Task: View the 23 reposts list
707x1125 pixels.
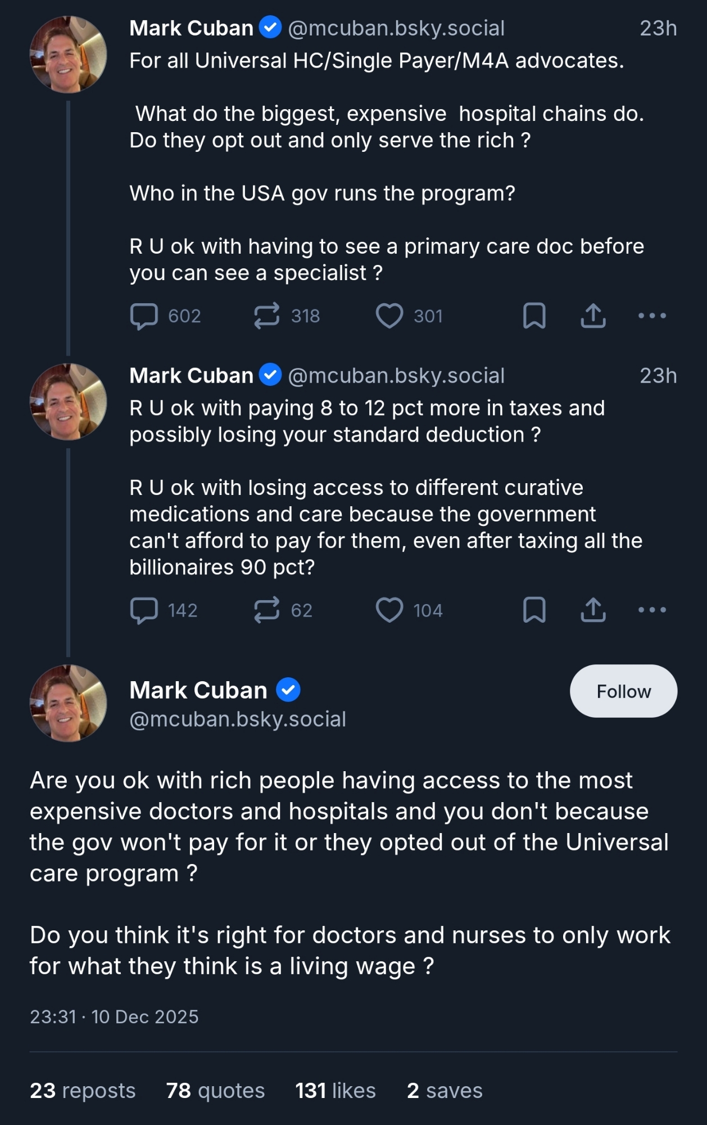Action: click(83, 1091)
